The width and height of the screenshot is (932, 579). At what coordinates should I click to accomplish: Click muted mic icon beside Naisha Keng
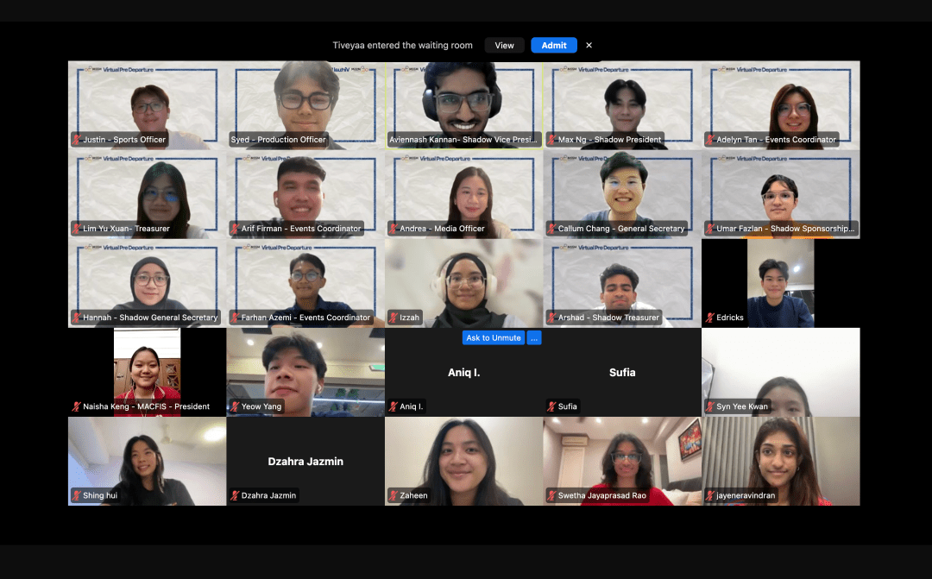pyautogui.click(x=77, y=406)
